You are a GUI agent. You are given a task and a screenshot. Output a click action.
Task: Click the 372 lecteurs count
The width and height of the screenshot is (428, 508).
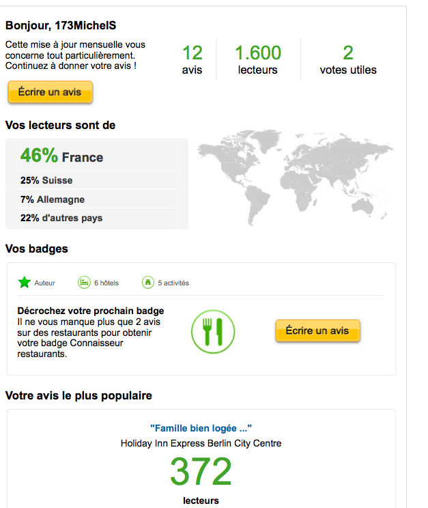point(201,472)
